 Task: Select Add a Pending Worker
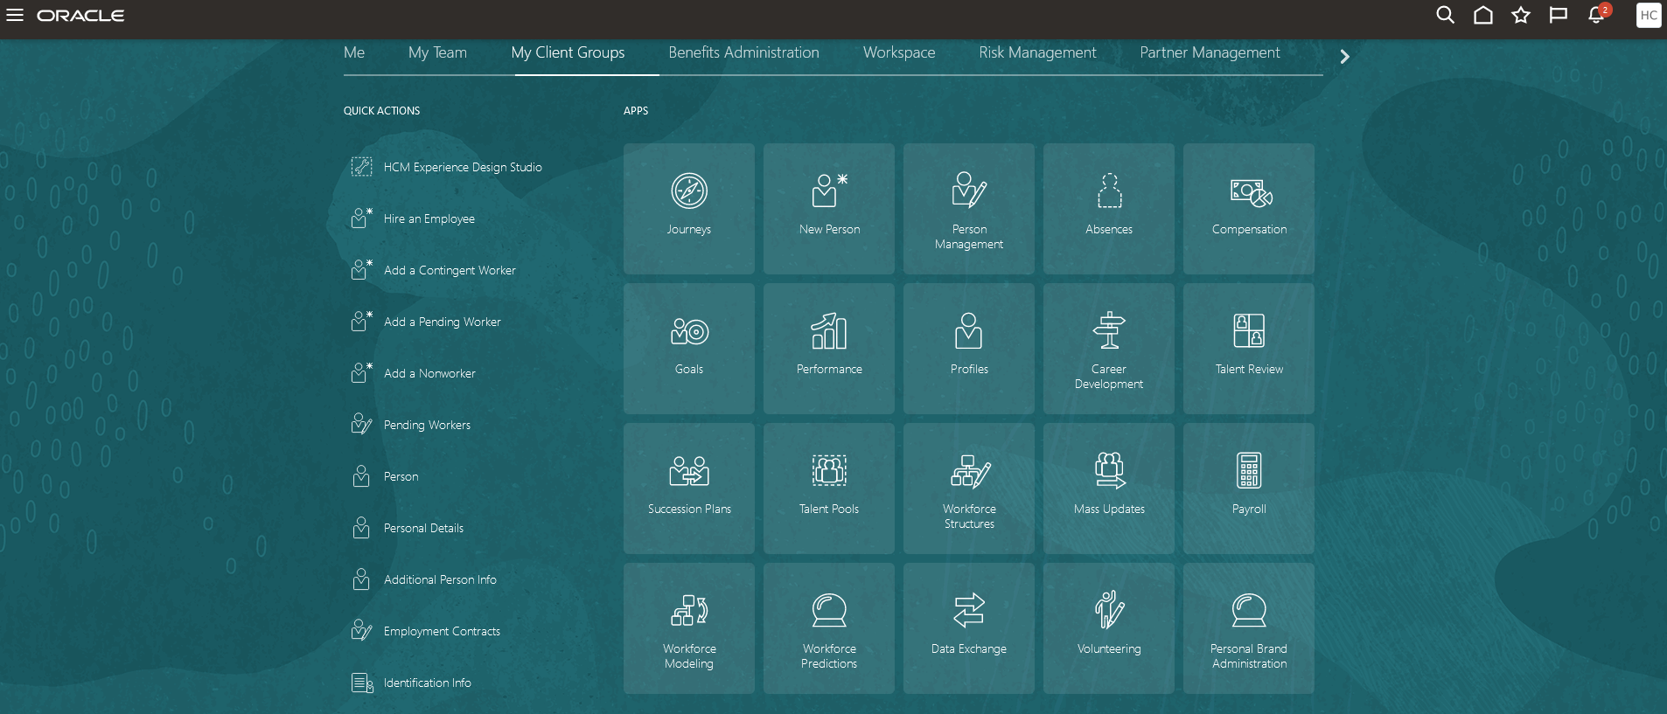[426, 322]
